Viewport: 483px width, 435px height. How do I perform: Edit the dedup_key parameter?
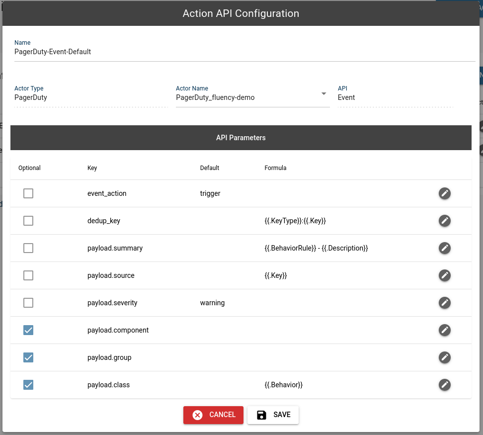pos(445,221)
